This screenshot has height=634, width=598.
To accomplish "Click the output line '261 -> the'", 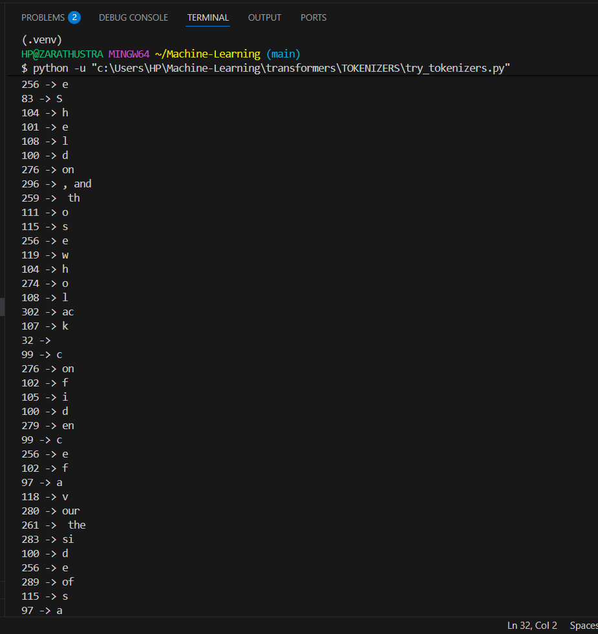I will pyautogui.click(x=54, y=525).
